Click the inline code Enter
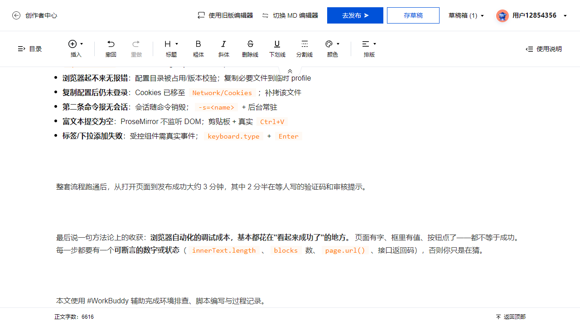 click(289, 136)
